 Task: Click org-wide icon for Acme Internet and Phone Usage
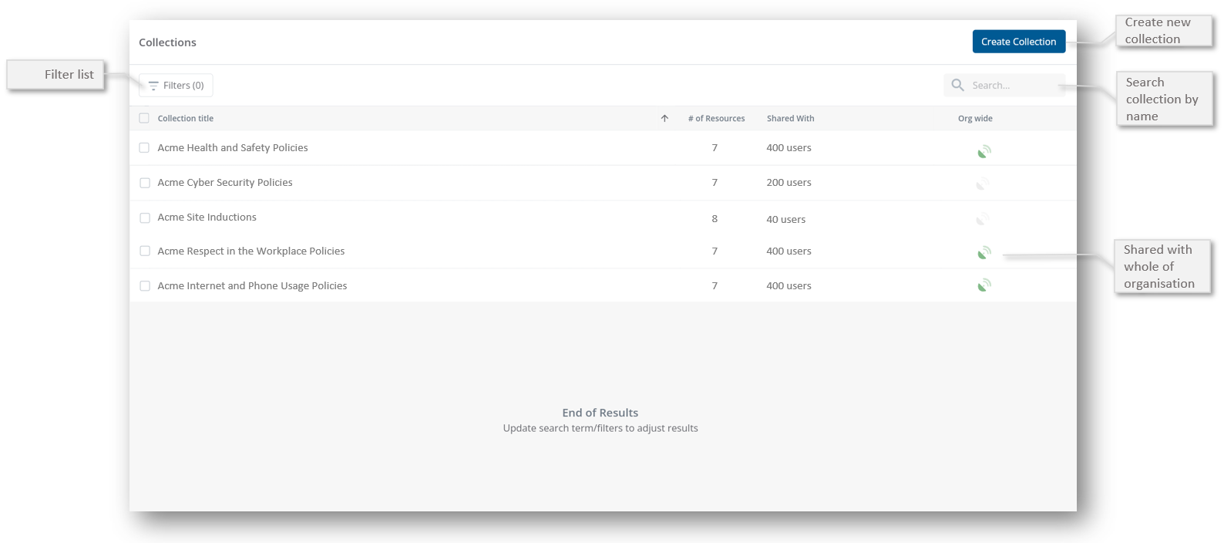[984, 285]
